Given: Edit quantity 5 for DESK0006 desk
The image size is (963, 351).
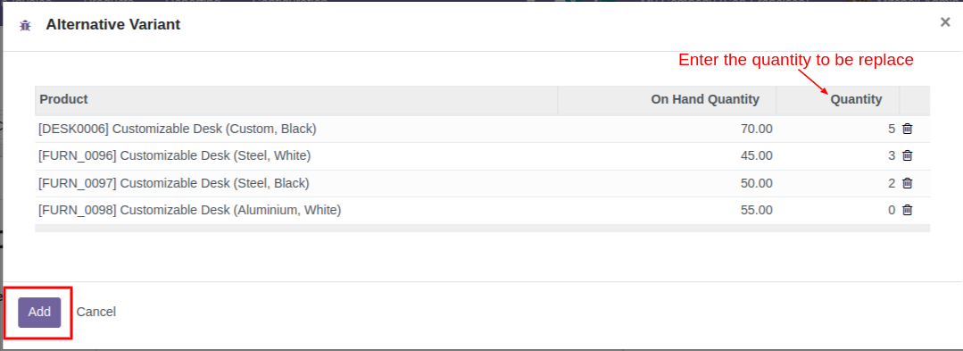Looking at the screenshot, I should click(x=838, y=130).
